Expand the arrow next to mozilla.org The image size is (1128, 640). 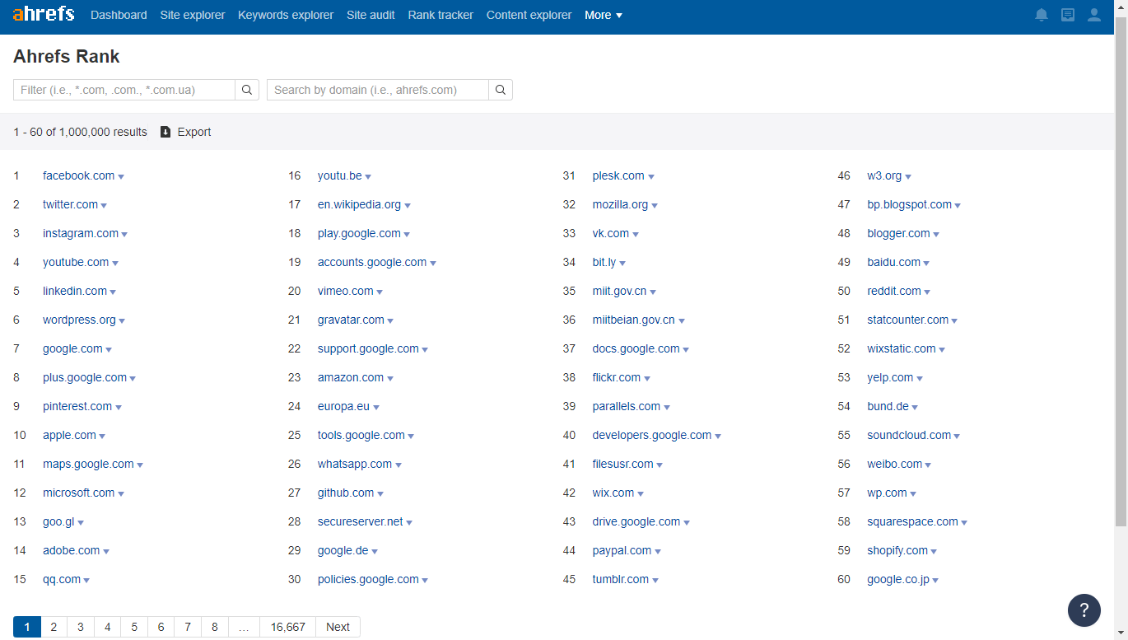(x=655, y=206)
